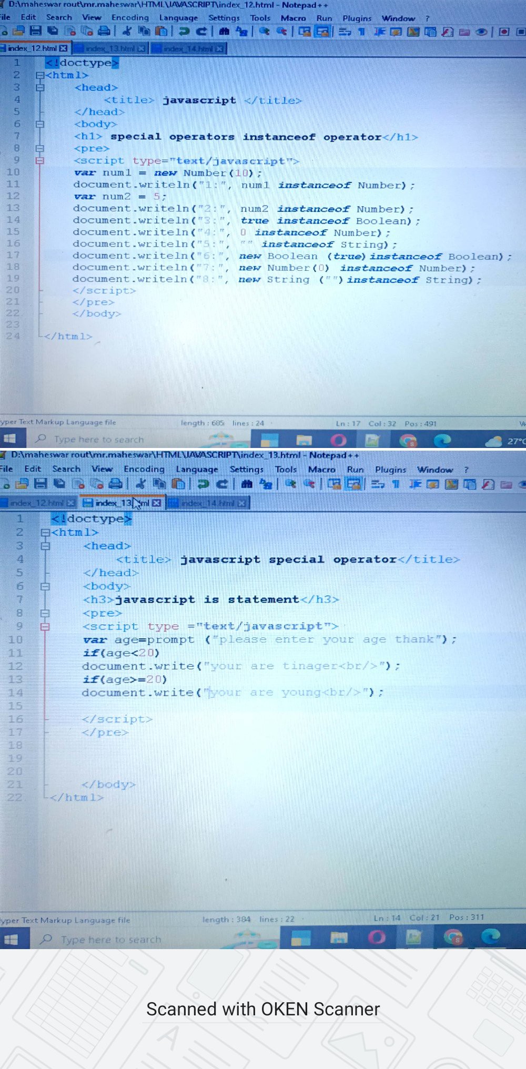Open Encoding menu in the index_12.html window
526x1069 pixels.
click(130, 17)
